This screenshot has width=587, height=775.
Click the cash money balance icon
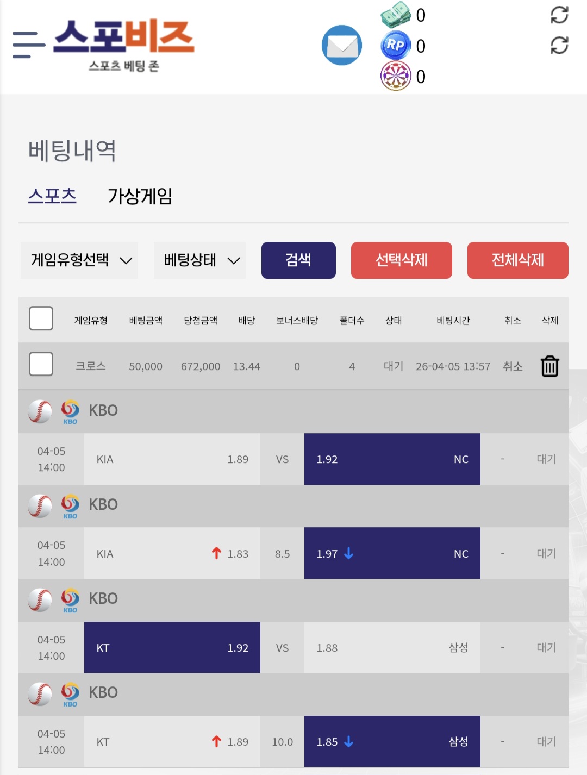[x=396, y=15]
